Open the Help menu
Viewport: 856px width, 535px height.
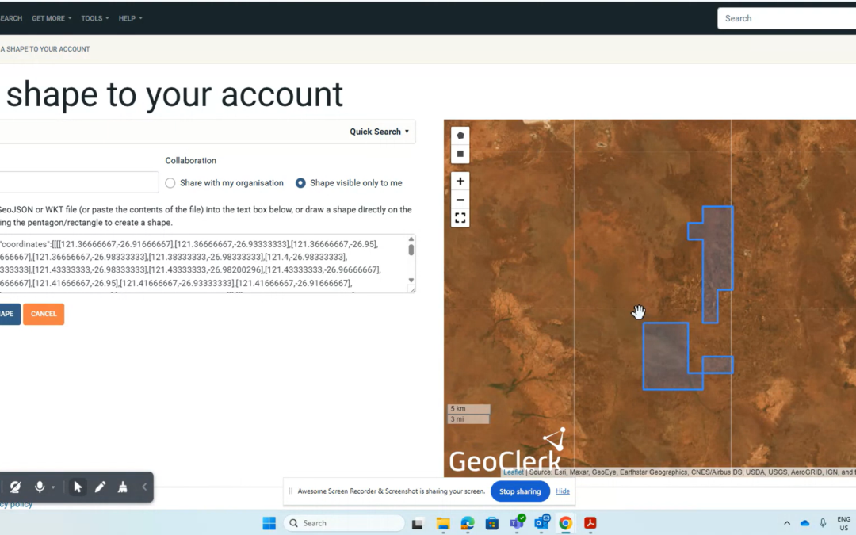(131, 18)
